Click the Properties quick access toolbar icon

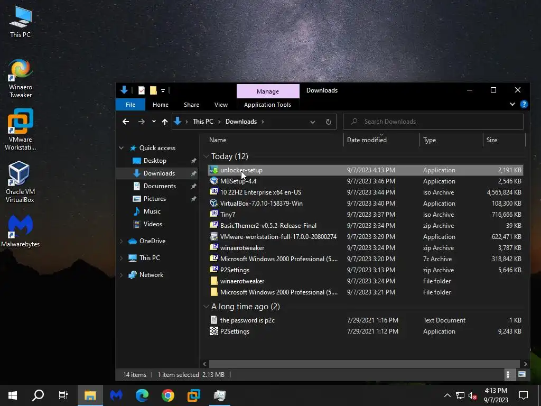(142, 90)
